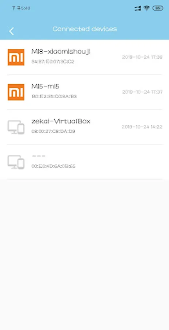Tap the 2019-10-24 14:22 timestamp
The image size is (169, 330).
142,127
